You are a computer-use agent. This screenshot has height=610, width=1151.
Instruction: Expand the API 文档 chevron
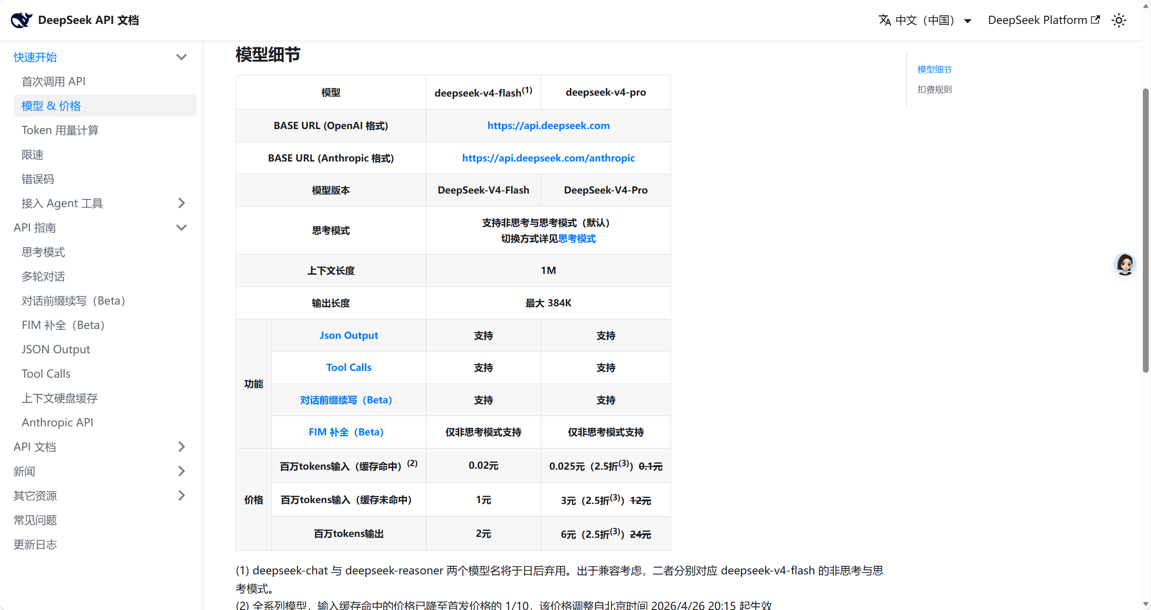click(182, 447)
